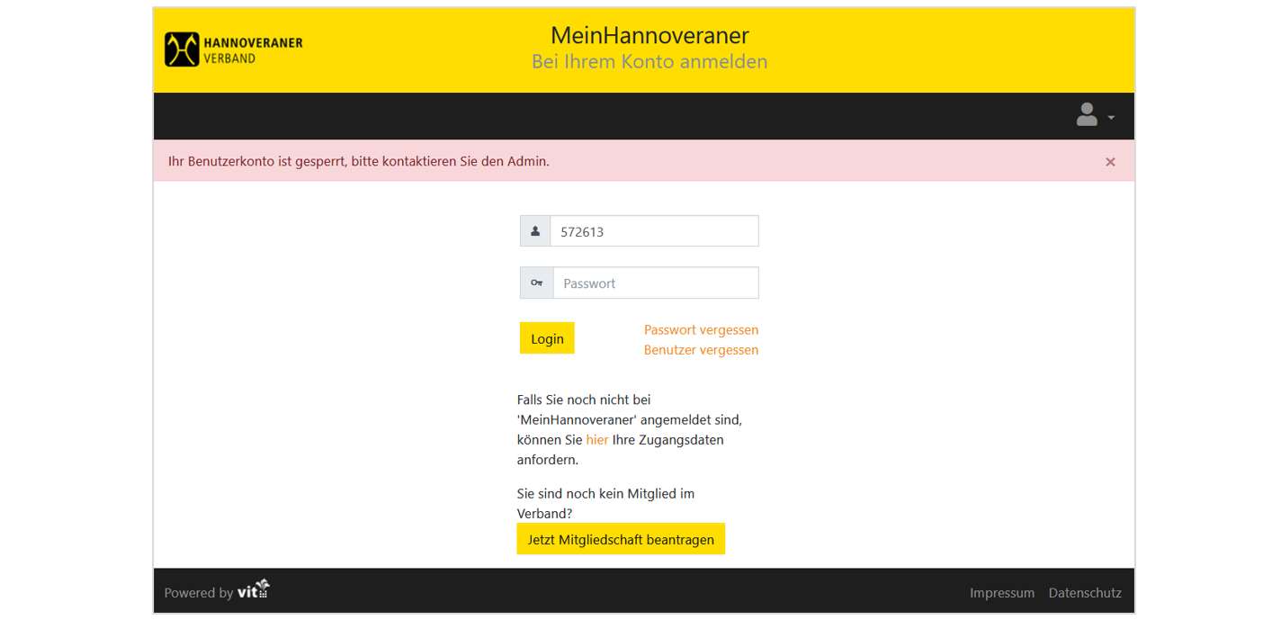This screenshot has width=1281, height=620.
Task: Open the Benutzer vergessen link
Action: coord(701,349)
